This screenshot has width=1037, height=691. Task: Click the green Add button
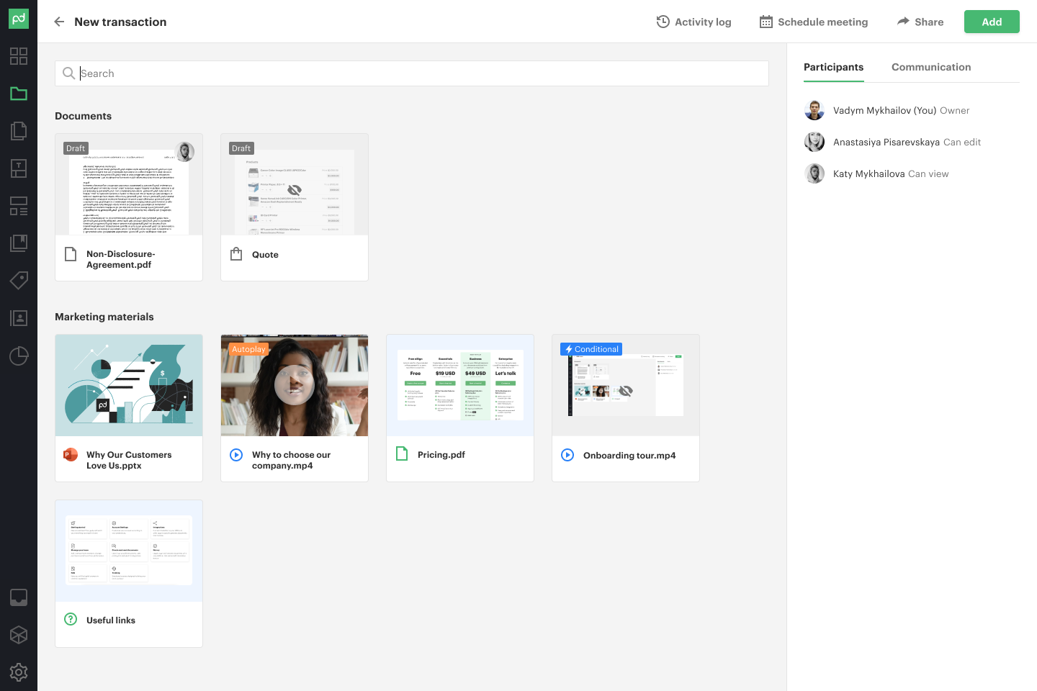click(991, 22)
